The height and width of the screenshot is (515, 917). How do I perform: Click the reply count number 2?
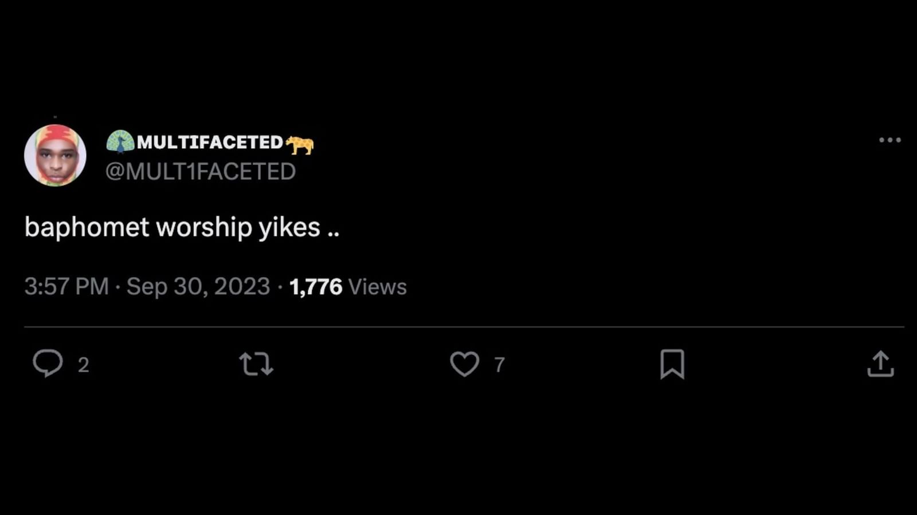click(84, 365)
